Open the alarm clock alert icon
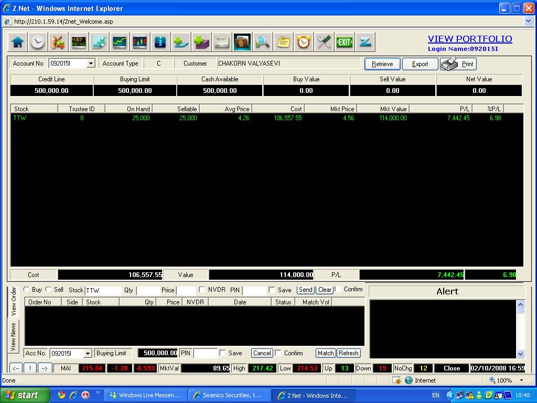This screenshot has height=403, width=537. [x=304, y=42]
